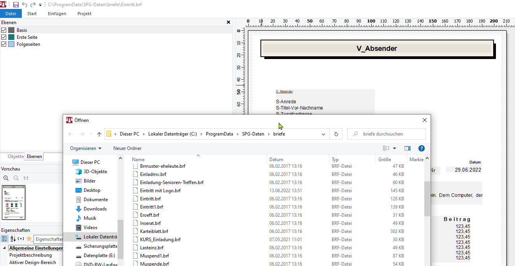Image resolution: width=515 pixels, height=266 pixels.
Task: Go up one folder level in dialog
Action: pyautogui.click(x=99, y=134)
